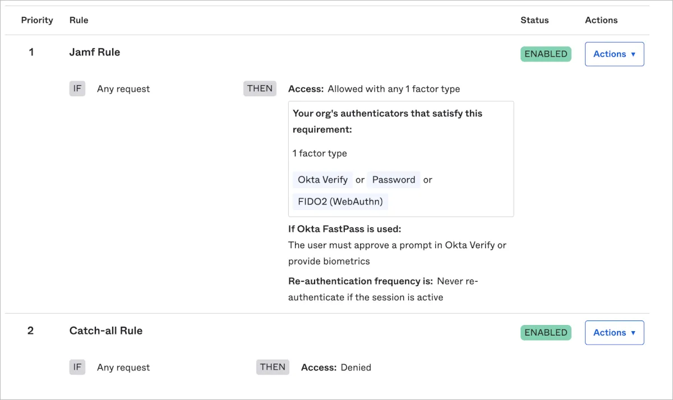
Task: Select the Password authenticator chip
Action: pyautogui.click(x=394, y=180)
